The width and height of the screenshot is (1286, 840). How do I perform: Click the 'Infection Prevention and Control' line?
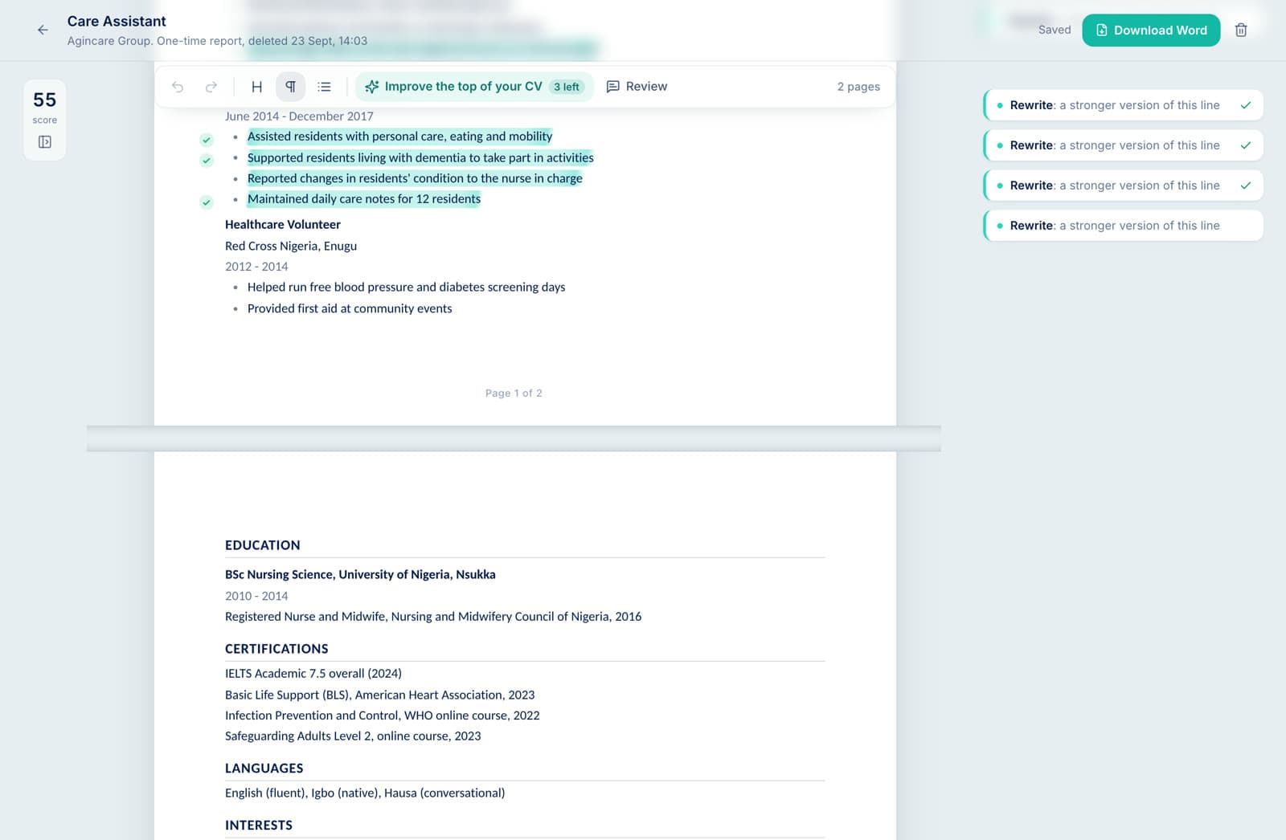(383, 716)
